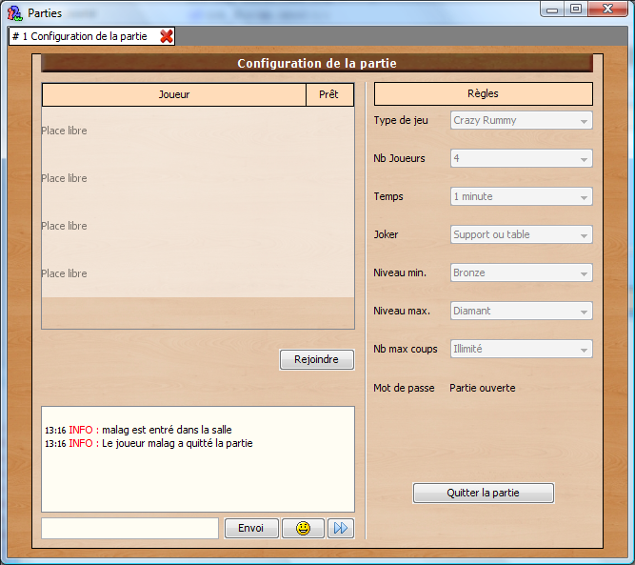Open the Type de jeu dropdown
Viewport: 635px width, 565px height.
coord(521,120)
